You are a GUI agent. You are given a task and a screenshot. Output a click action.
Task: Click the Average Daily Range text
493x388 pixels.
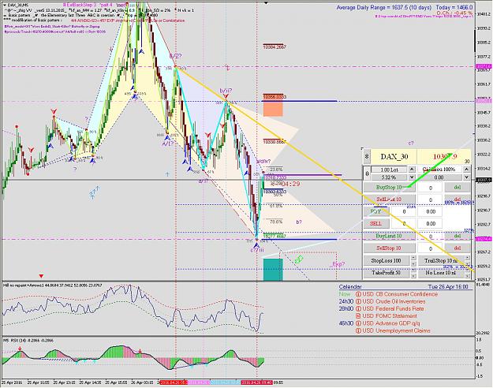click(383, 7)
